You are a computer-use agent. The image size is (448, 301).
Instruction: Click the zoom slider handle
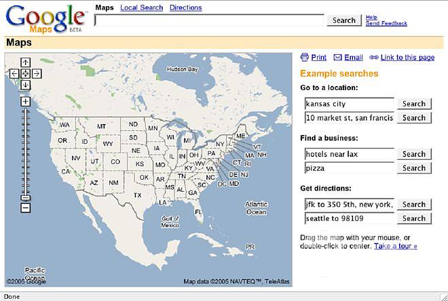point(25,198)
